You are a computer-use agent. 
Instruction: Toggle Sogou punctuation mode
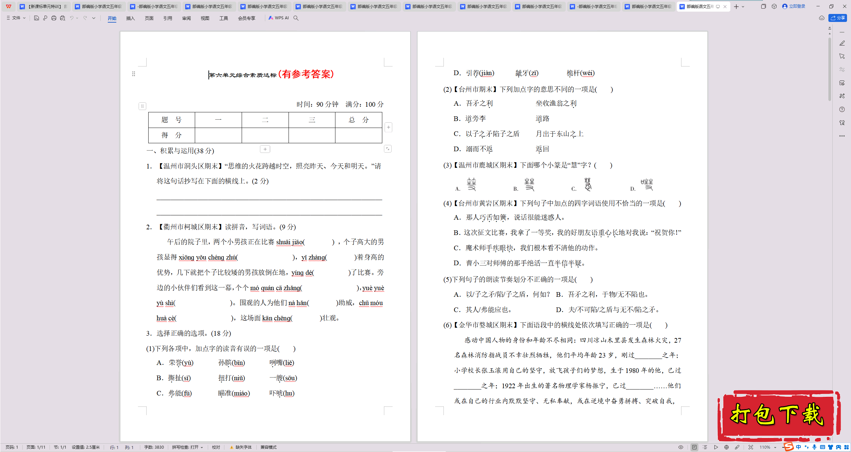806,447
